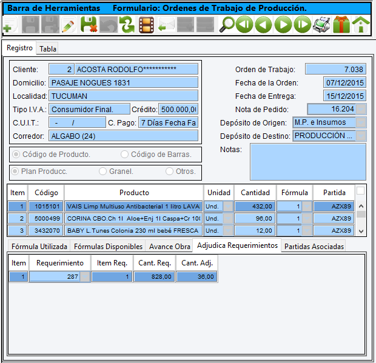Select product cell CORINA CBO.Ch 1l
The height and width of the screenshot is (363, 376).
click(133, 219)
